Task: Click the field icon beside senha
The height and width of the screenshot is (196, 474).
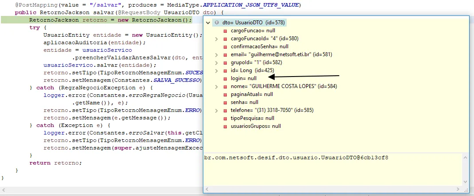Action: pos(225,102)
